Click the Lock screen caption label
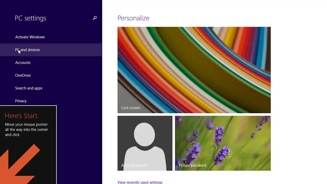This screenshot has height=184, width=327. click(131, 108)
